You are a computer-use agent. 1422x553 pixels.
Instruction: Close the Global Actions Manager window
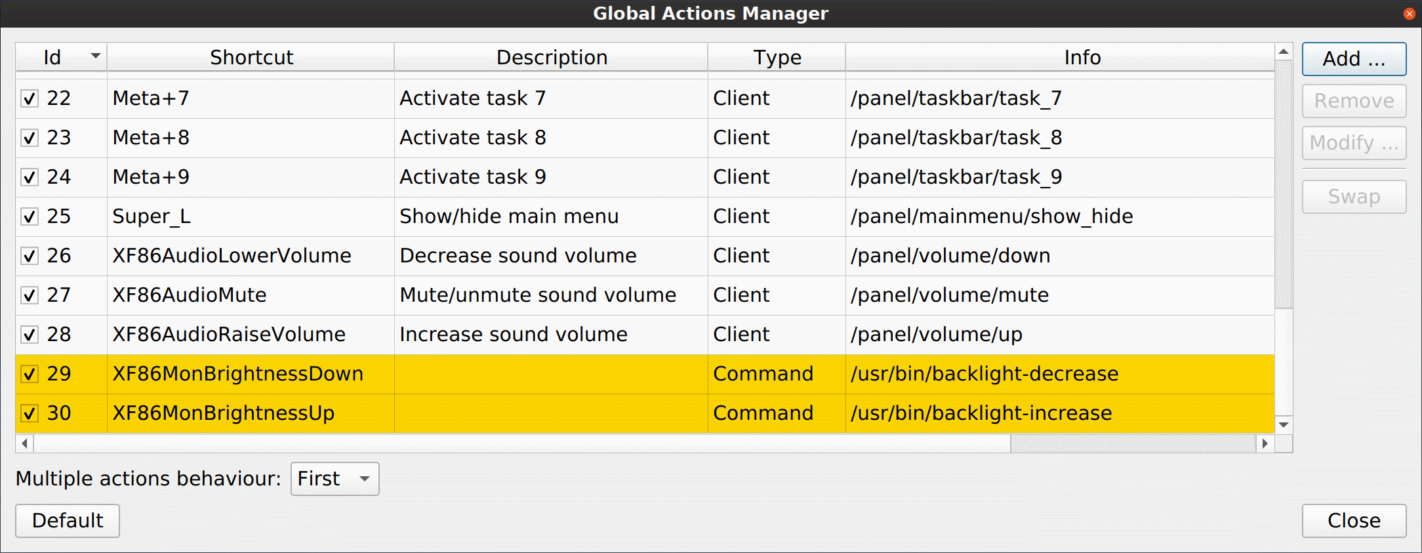click(1409, 14)
